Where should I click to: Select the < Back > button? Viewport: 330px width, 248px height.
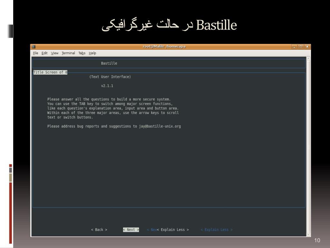(x=99, y=230)
